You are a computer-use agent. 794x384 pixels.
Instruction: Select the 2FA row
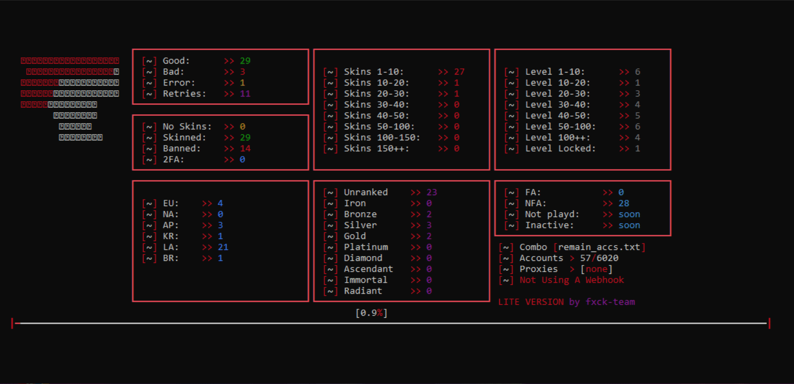click(193, 160)
